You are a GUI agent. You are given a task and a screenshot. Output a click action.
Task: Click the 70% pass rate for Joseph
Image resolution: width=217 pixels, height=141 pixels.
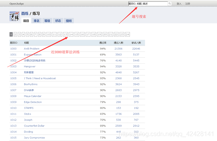coord(103,120)
